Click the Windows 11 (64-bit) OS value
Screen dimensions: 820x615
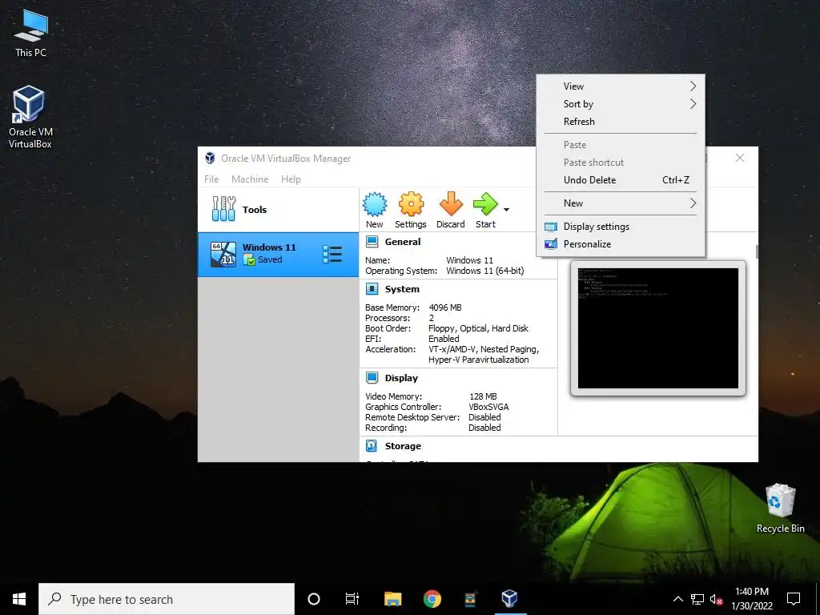(x=484, y=271)
